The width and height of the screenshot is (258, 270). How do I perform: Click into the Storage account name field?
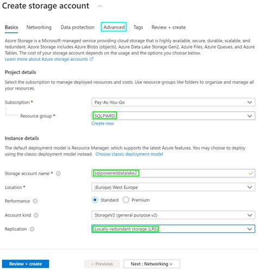(x=173, y=173)
